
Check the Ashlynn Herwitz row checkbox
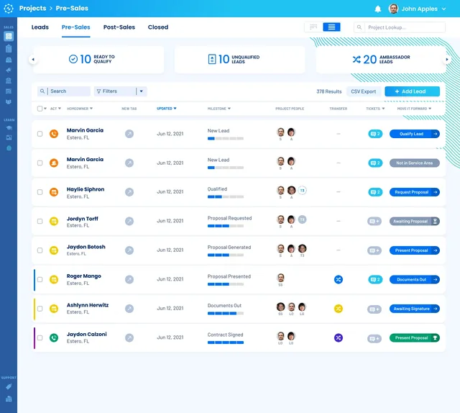click(40, 309)
